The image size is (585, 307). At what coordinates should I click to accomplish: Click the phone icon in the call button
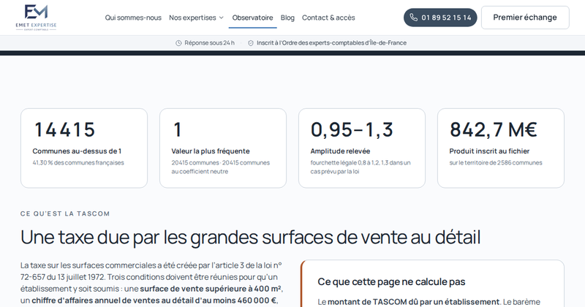(x=413, y=18)
